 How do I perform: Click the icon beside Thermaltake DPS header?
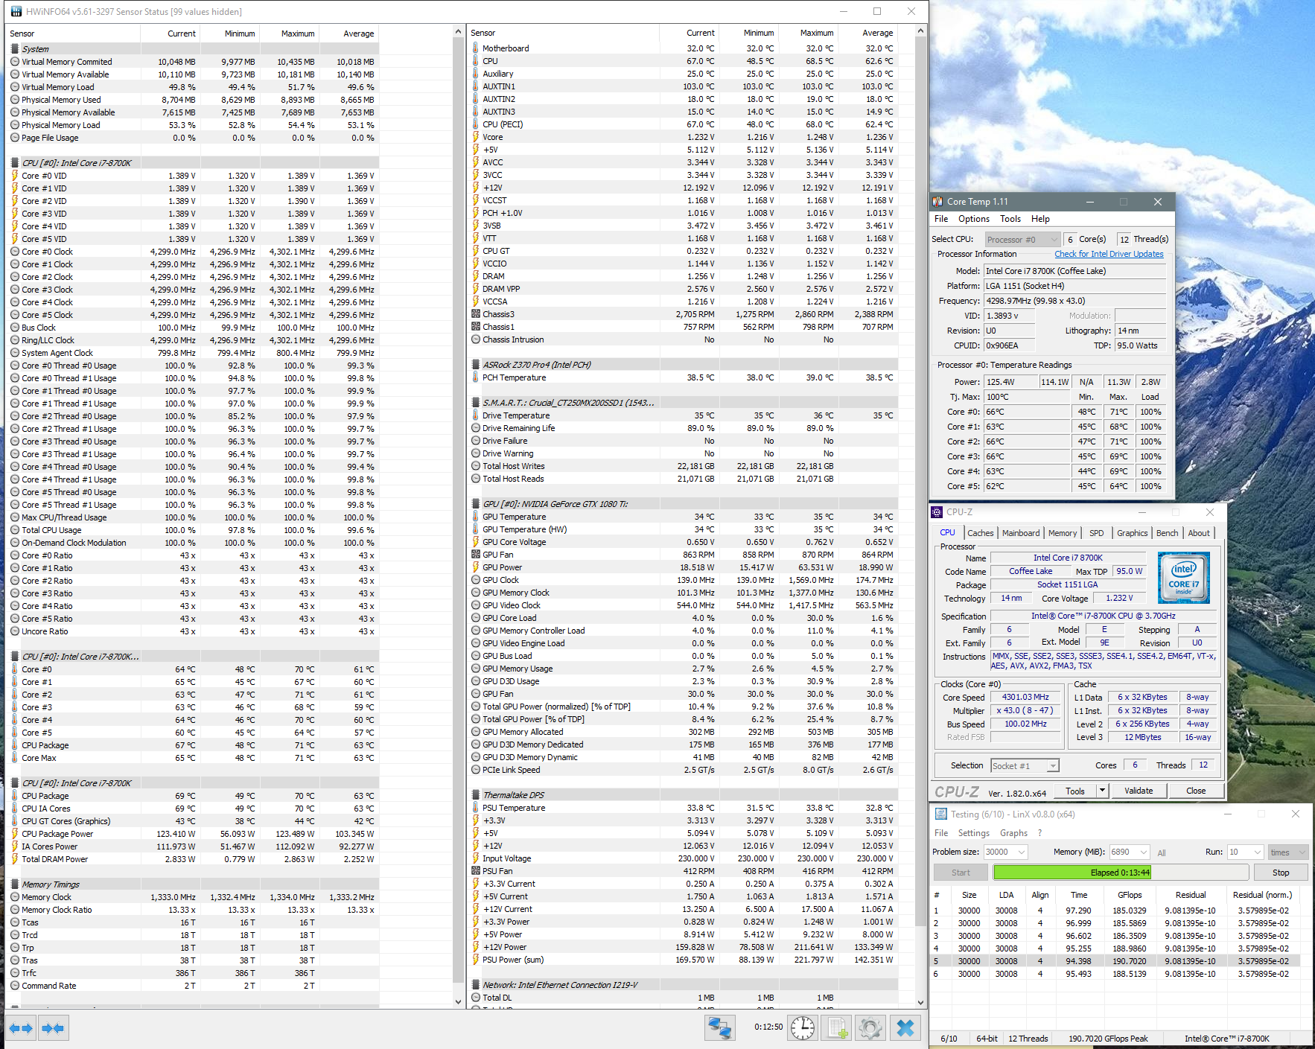476,795
